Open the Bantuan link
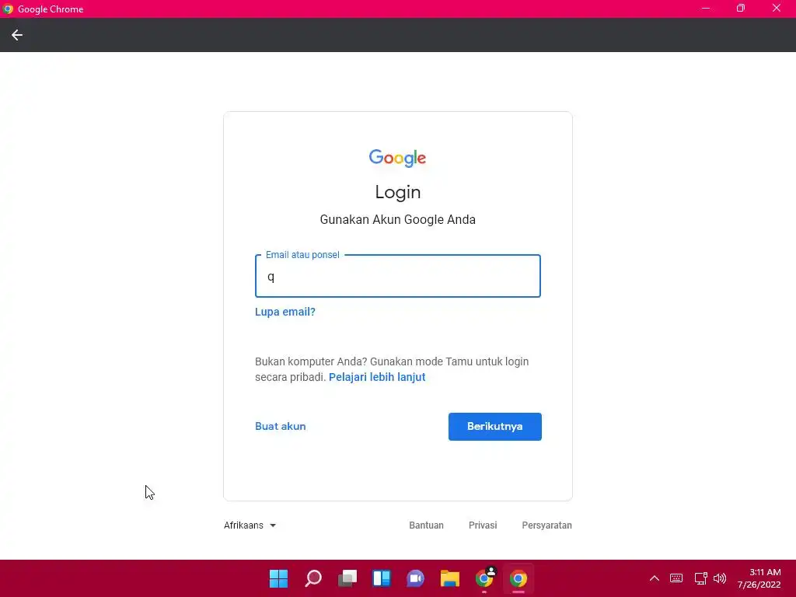The height and width of the screenshot is (597, 796). point(427,525)
